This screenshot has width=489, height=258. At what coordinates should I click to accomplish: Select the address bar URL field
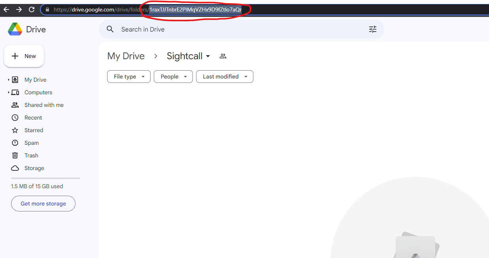pos(264,9)
